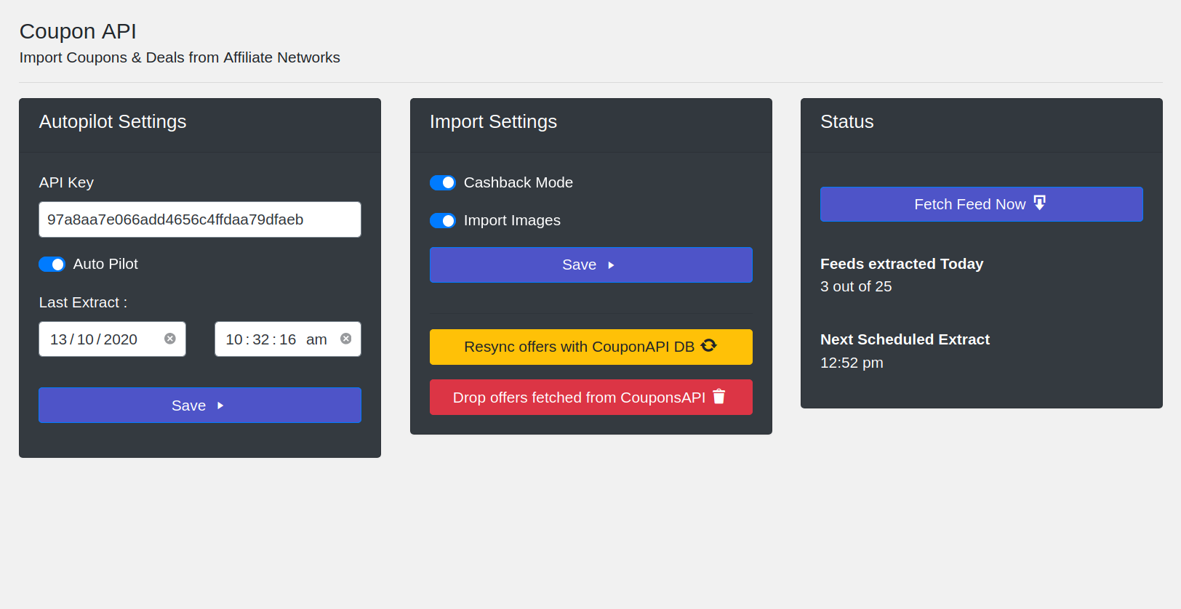Click the arrow icon on Autopilot Save

pos(220,406)
